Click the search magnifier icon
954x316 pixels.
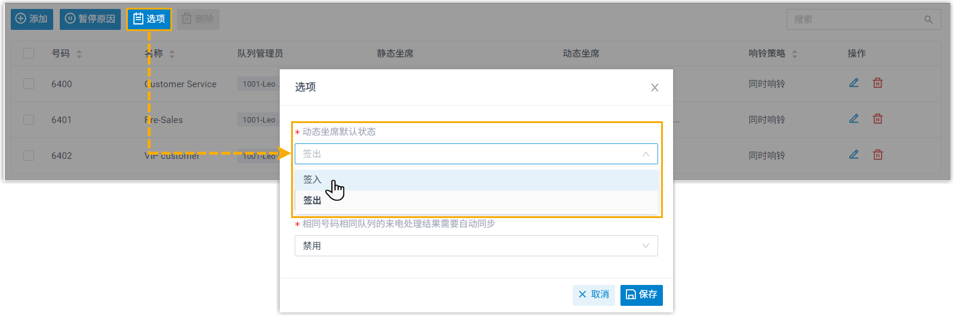(x=928, y=20)
